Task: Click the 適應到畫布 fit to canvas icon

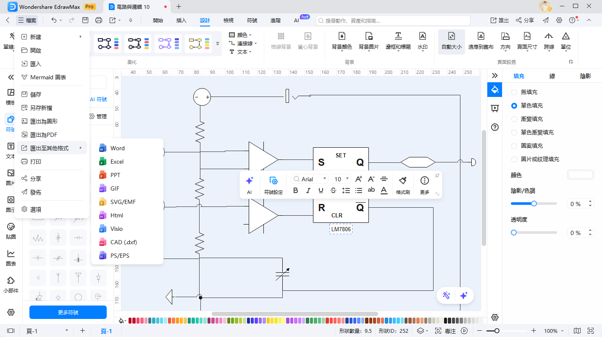Action: pyautogui.click(x=481, y=37)
